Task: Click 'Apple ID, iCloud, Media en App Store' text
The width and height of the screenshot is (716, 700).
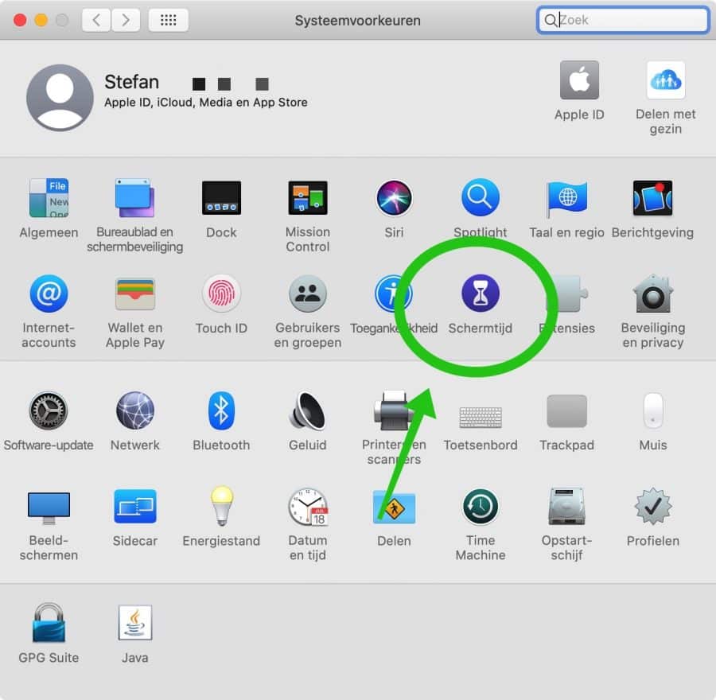Action: click(x=206, y=103)
